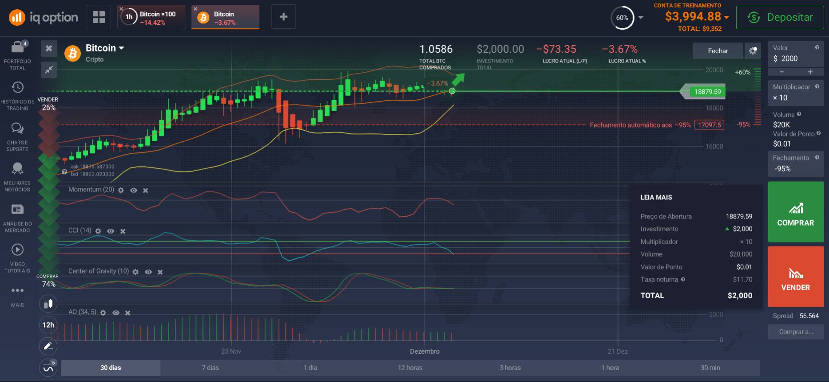Increase Valor with the plus button

click(x=810, y=72)
